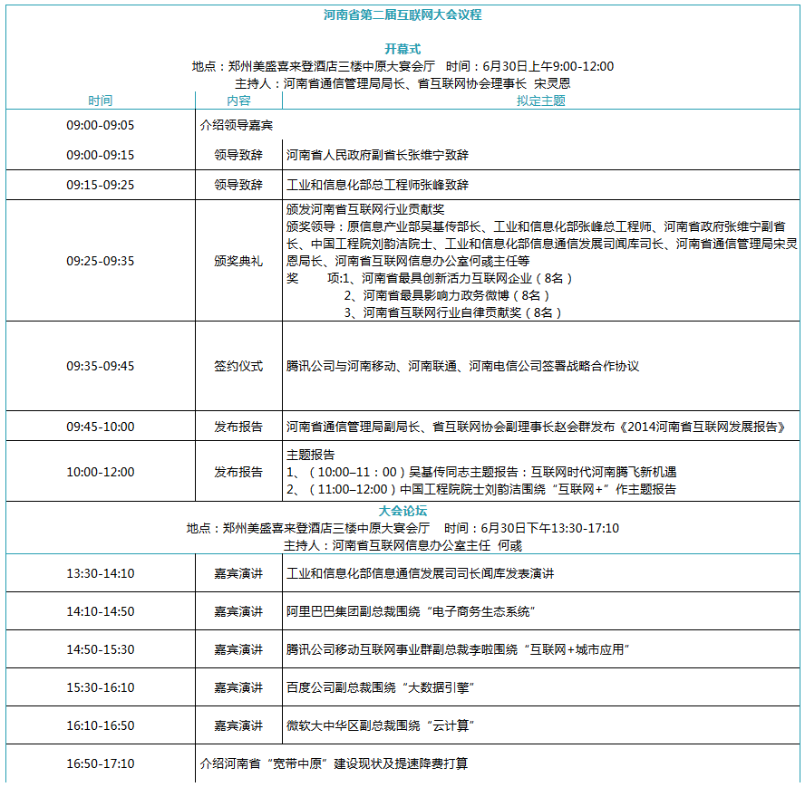The width and height of the screenshot is (805, 787).
Task: Click the conference title 河南省第二届互联网大会议程
Action: 402,14
